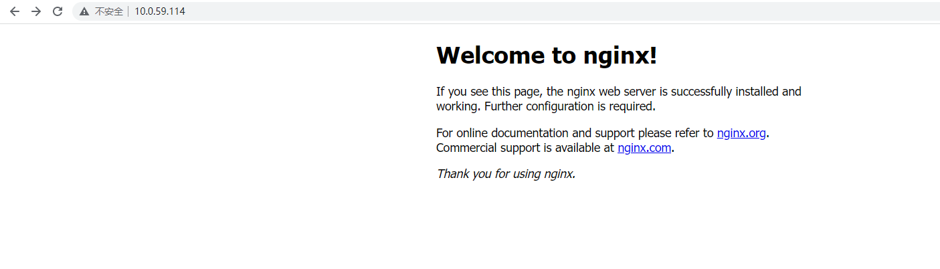Image resolution: width=940 pixels, height=269 pixels.
Task: Click the 'Further configuration is required.' sentence
Action: pos(570,106)
